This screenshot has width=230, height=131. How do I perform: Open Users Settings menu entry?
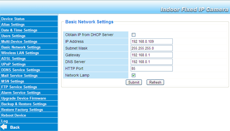coord(13,36)
